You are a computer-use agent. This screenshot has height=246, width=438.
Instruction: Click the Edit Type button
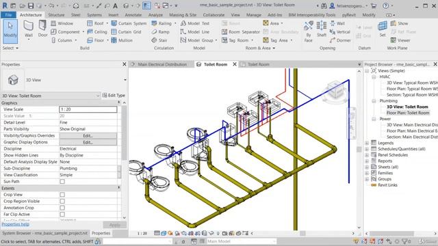114,96
